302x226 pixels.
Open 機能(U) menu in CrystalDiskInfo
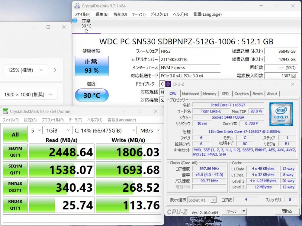click(x=120, y=14)
